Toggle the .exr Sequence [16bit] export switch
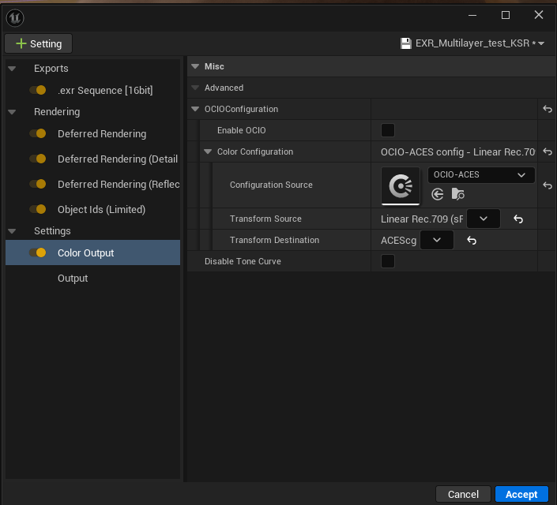The width and height of the screenshot is (557, 505). [x=37, y=90]
